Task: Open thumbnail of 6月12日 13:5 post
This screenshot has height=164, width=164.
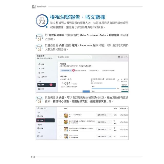Action: 66,129
